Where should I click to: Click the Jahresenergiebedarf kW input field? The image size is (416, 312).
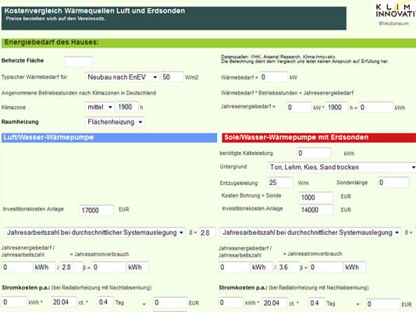[x=299, y=108]
